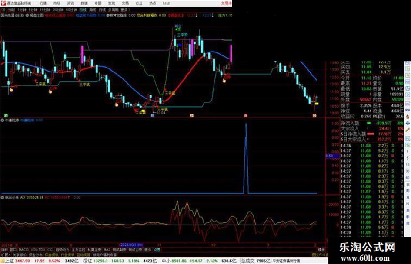Viewport: 411px width, 264px height.
Task: Select the MACD indicator tab
Action: click(x=23, y=250)
